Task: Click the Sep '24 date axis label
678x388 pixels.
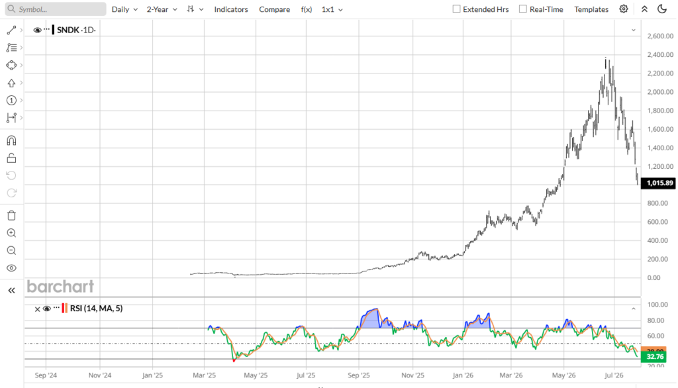Action: 46,375
